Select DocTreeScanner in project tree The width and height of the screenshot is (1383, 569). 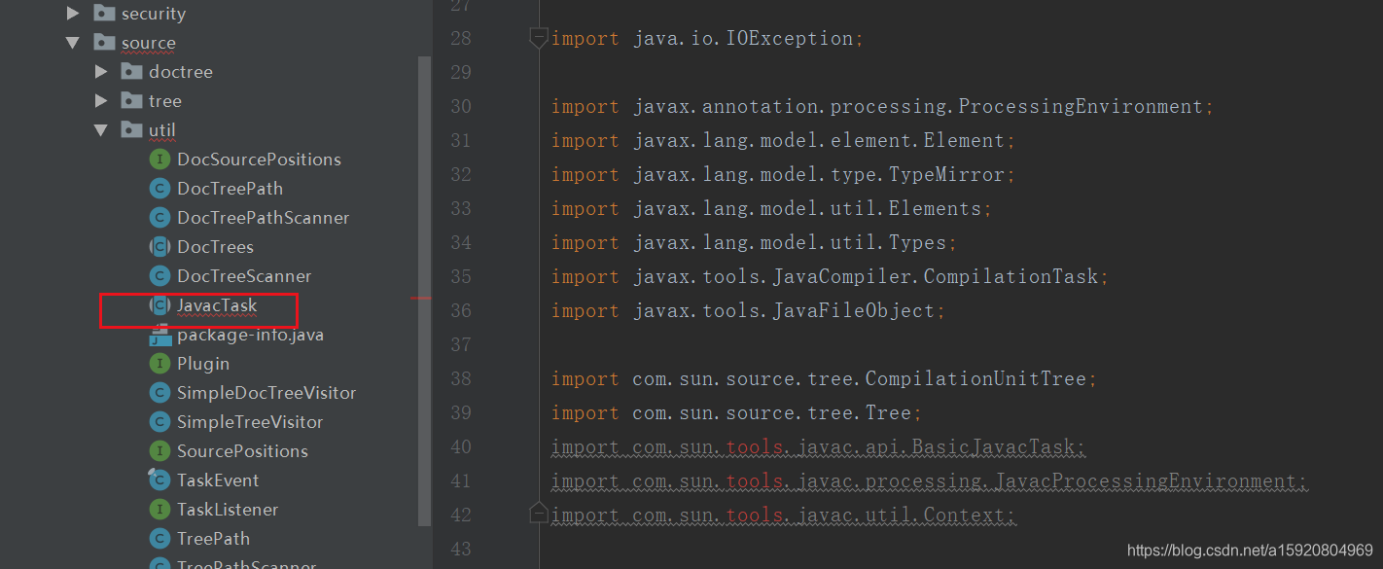(x=244, y=276)
